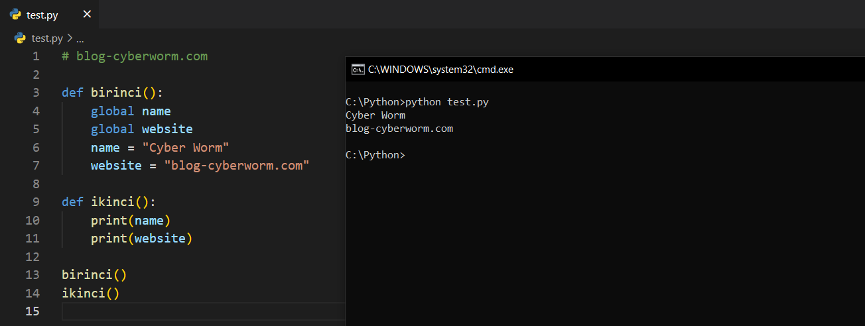Click the "Cyber Worm" string in the code
Viewport: 865px width, 326px height.
[186, 147]
